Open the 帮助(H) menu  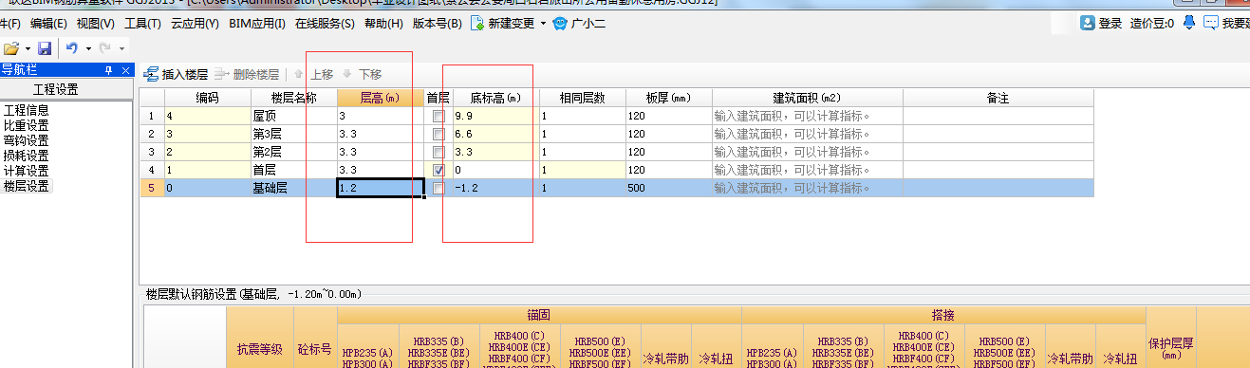pyautogui.click(x=384, y=23)
